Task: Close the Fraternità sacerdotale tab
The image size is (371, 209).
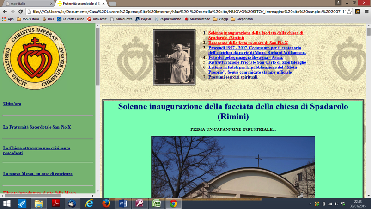Action: click(x=103, y=4)
